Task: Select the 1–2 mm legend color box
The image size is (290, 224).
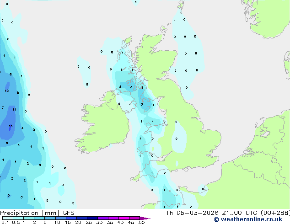Action: [x=29, y=218]
